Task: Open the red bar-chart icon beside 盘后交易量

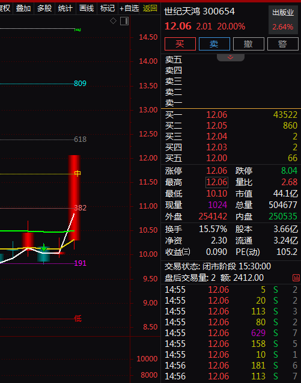Action: coord(296,278)
